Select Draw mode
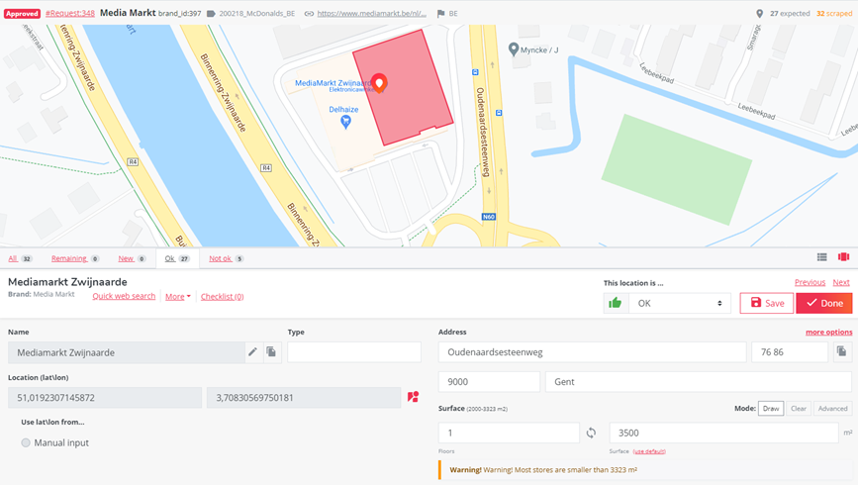This screenshot has width=858, height=485. pos(771,409)
